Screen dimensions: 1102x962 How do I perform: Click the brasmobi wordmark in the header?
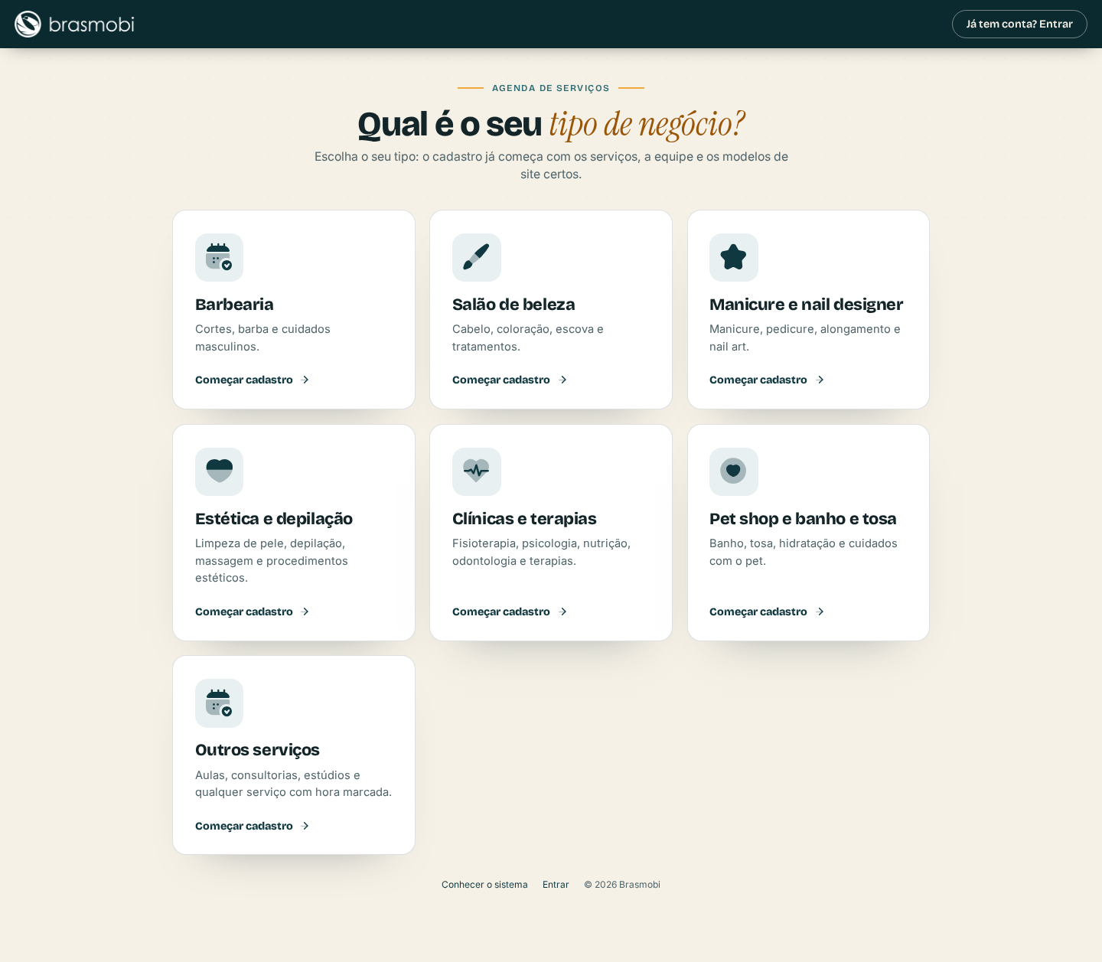click(x=92, y=24)
